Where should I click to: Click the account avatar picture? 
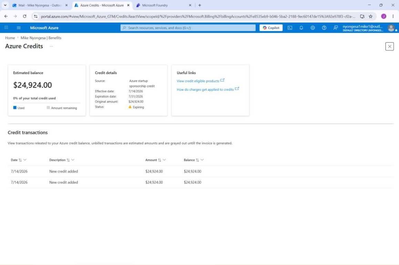click(x=391, y=28)
